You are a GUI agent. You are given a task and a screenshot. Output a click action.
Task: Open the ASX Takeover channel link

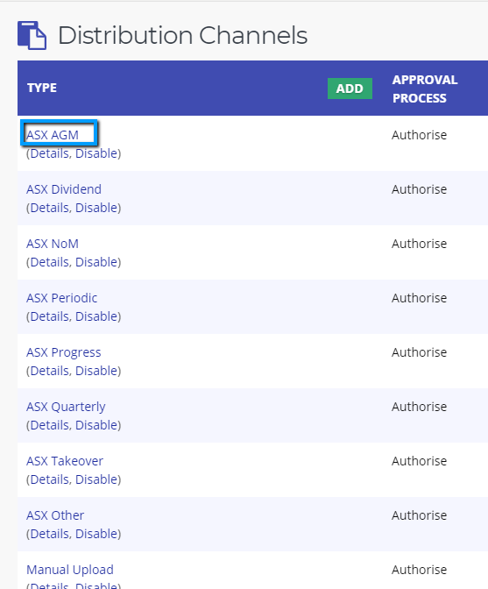pyautogui.click(x=65, y=461)
